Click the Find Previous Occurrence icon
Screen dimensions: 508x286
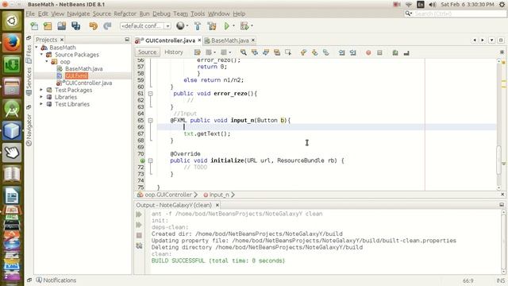[255, 52]
